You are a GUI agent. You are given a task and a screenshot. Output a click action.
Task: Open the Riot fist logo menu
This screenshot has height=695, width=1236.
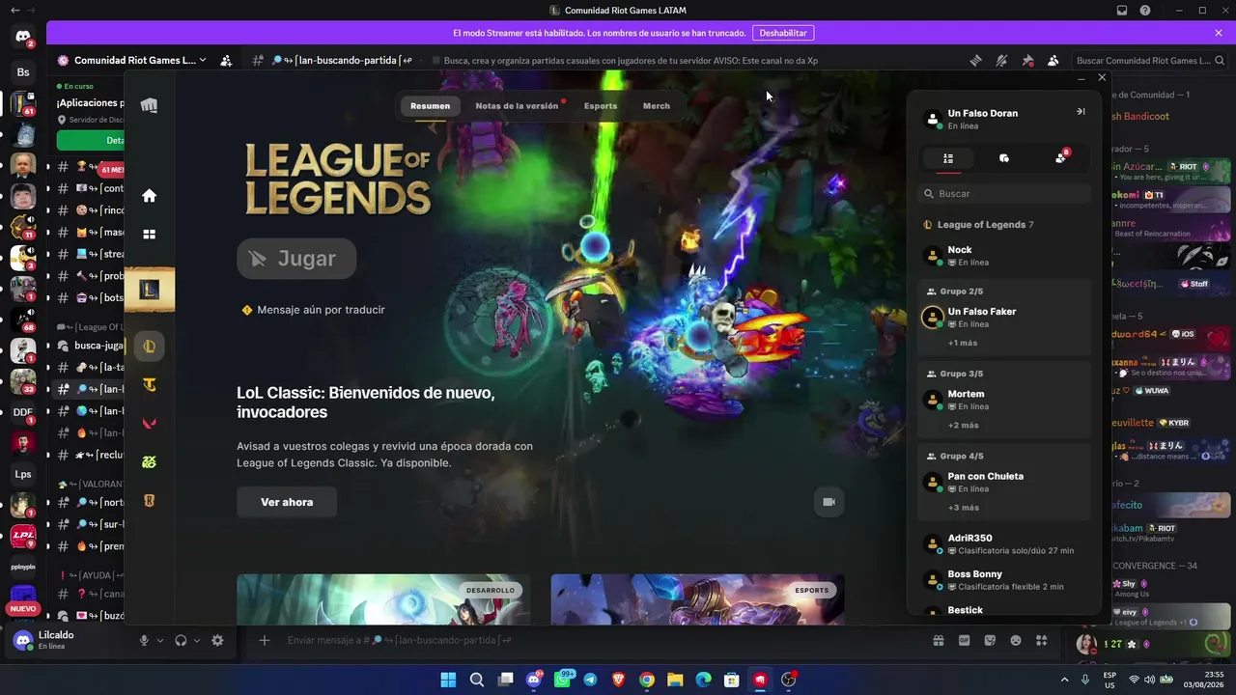(149, 105)
